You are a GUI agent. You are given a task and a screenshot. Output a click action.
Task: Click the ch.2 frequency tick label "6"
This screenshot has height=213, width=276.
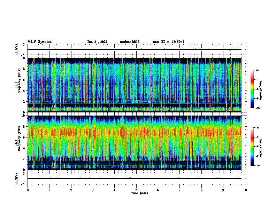click(24, 137)
